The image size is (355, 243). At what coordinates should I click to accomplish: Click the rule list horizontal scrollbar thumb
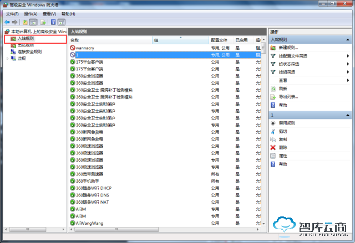pos(116,230)
